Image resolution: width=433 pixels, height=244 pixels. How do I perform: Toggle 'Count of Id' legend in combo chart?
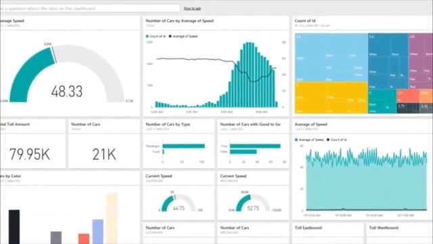156,36
